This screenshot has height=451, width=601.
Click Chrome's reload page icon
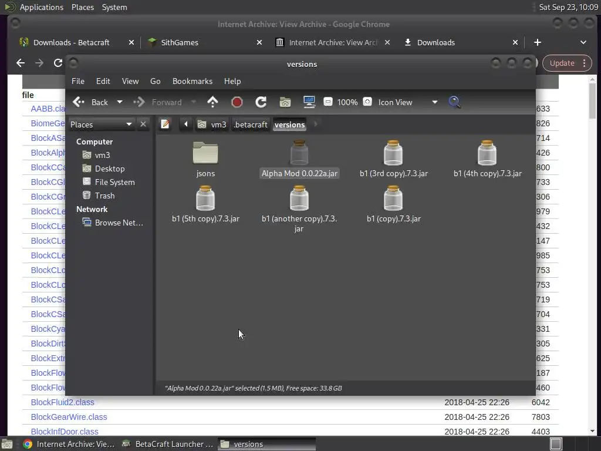point(58,63)
